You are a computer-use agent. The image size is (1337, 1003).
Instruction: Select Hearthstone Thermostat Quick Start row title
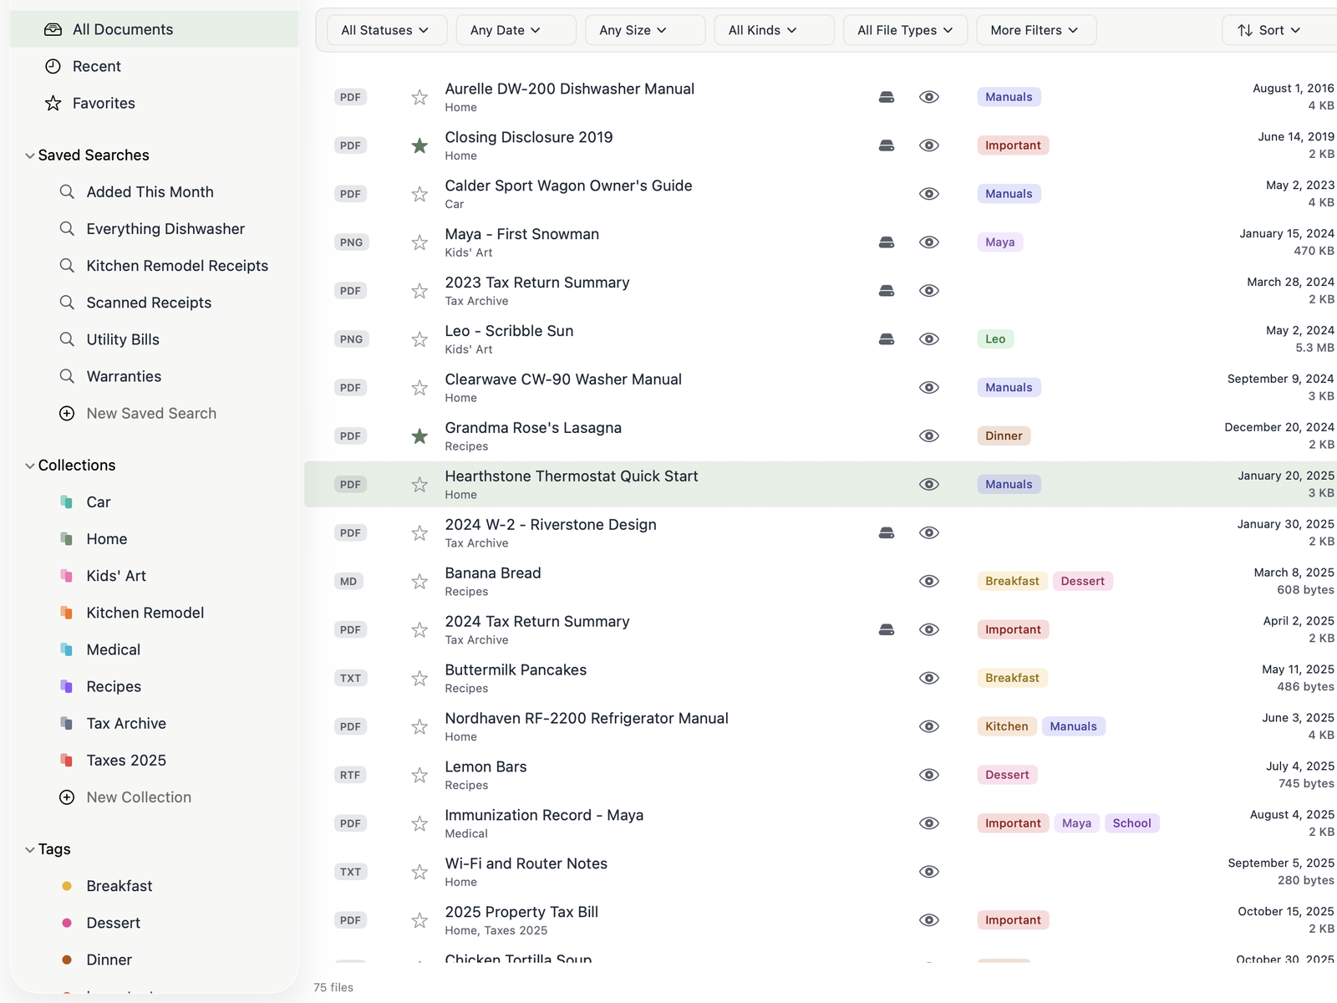tap(572, 476)
